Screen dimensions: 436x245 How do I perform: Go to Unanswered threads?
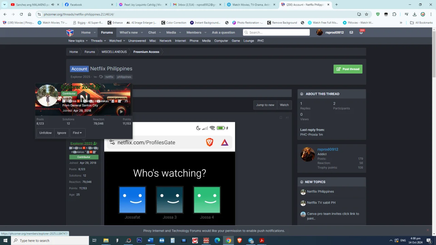137,40
